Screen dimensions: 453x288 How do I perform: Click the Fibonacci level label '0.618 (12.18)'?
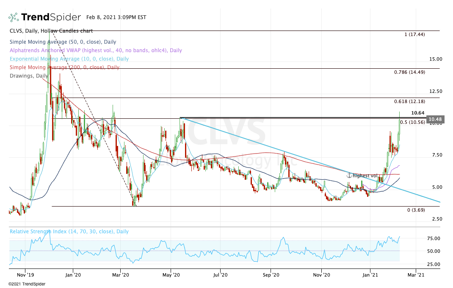(409, 101)
